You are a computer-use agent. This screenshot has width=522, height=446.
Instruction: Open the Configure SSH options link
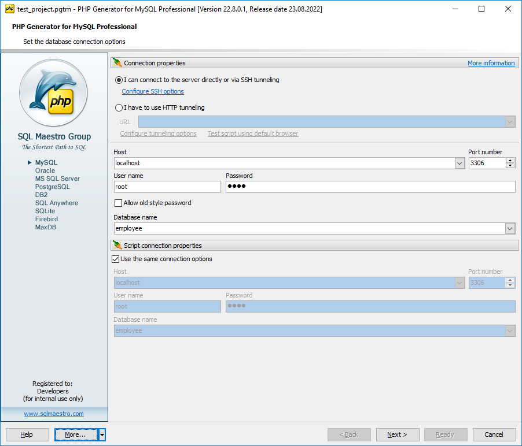pos(153,91)
